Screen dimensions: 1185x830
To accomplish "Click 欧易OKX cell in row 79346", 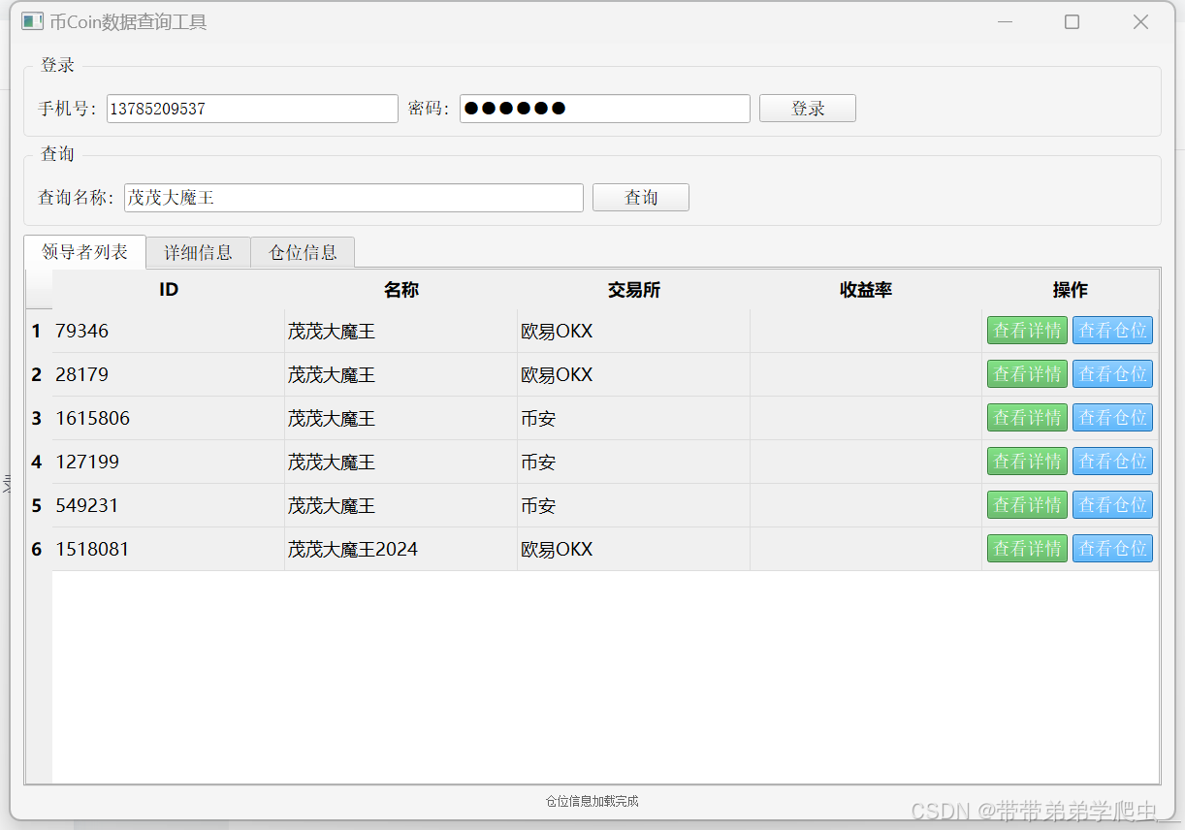I will 634,332.
